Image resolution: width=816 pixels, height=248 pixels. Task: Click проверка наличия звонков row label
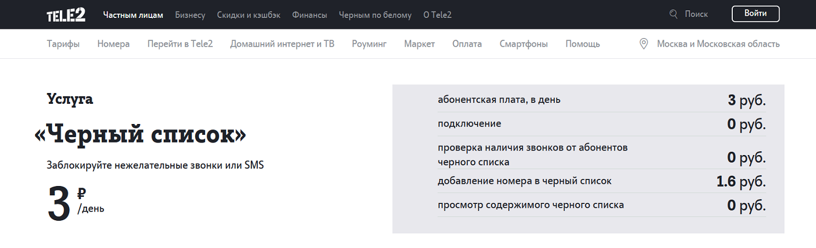pyautogui.click(x=533, y=154)
